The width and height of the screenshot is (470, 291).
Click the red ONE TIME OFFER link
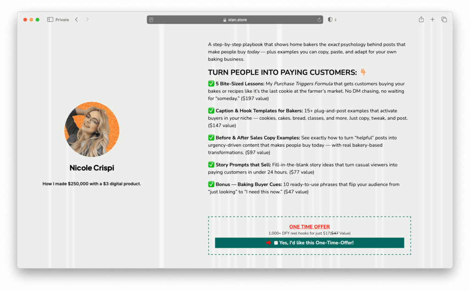[x=309, y=227]
